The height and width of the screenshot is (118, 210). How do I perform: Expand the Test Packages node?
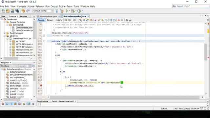(5, 33)
